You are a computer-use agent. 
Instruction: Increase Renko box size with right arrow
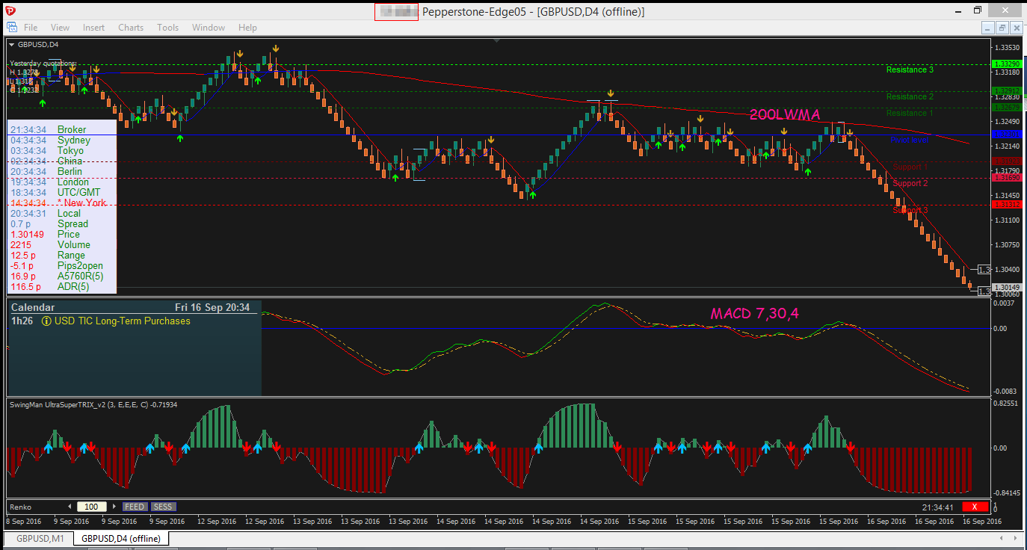click(x=113, y=507)
